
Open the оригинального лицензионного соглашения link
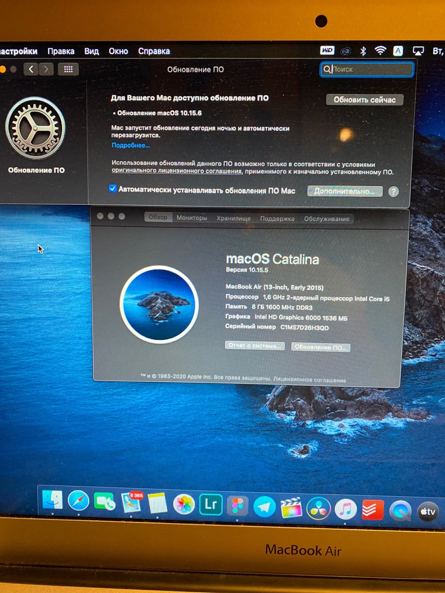click(177, 171)
